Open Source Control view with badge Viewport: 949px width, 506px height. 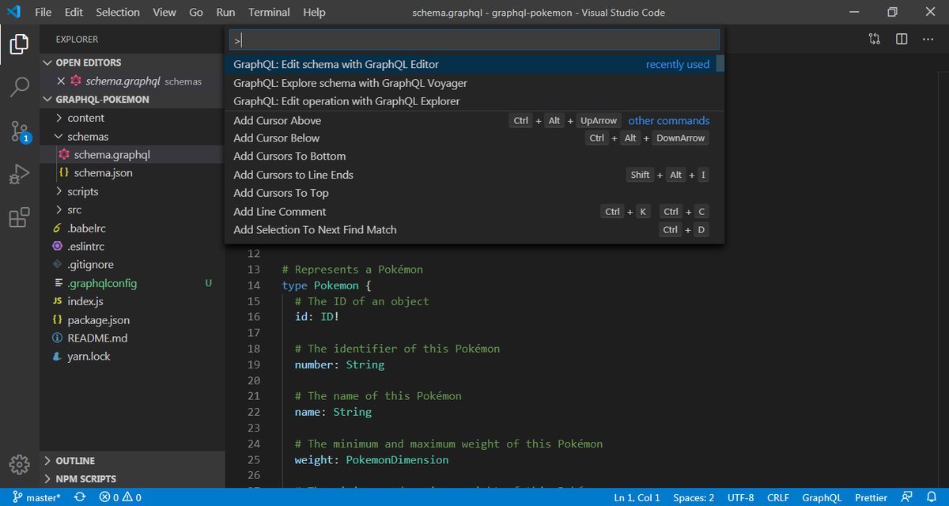coord(20,131)
